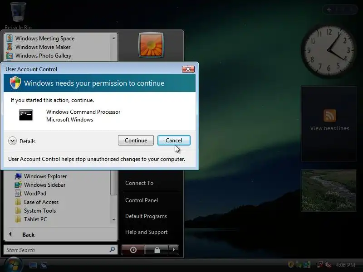Click Show Desktop in Quick Launch
This screenshot has height=272, width=363.
tap(33, 265)
